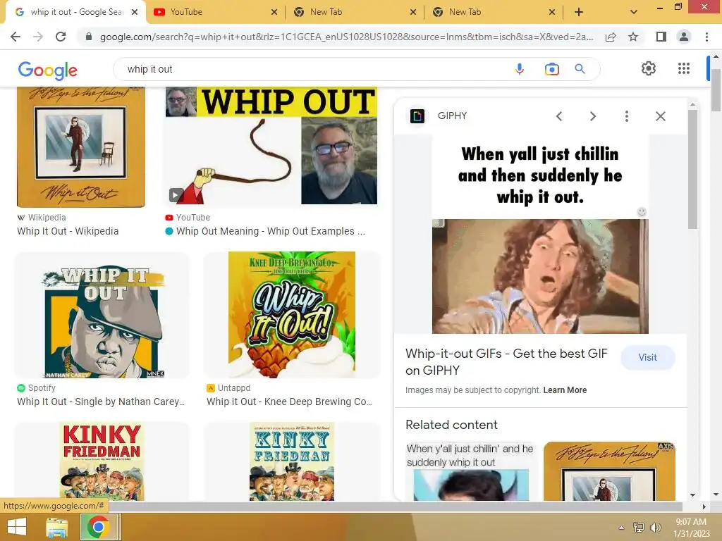Open the volume control in system tray

[655, 527]
